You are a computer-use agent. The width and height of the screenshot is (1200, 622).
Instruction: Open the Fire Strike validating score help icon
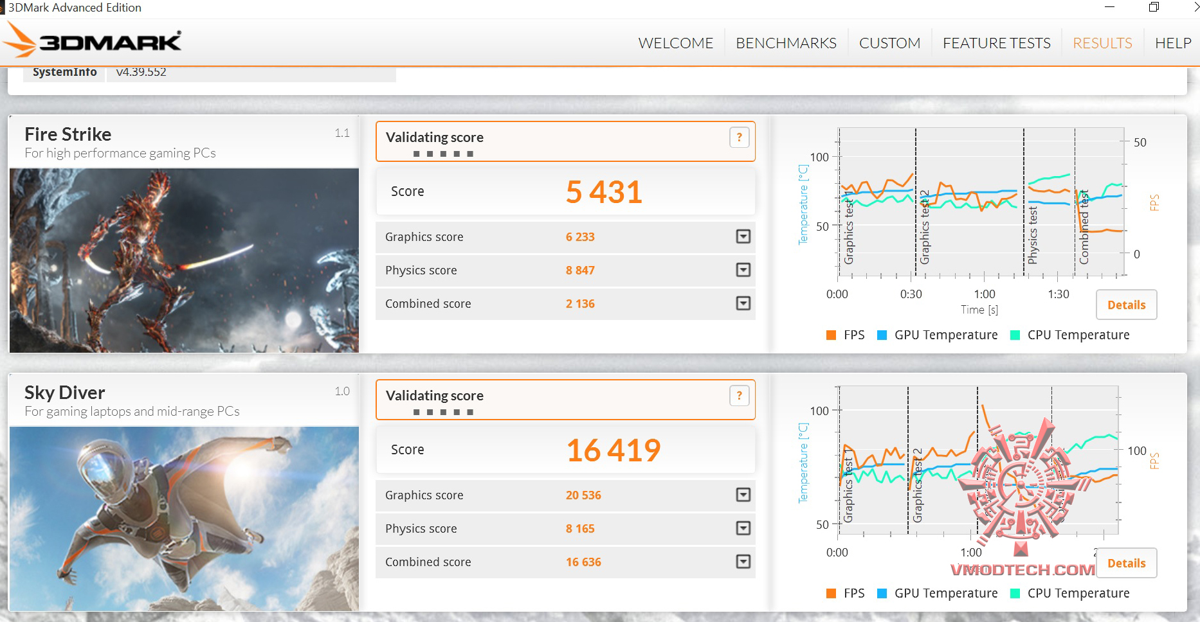740,137
